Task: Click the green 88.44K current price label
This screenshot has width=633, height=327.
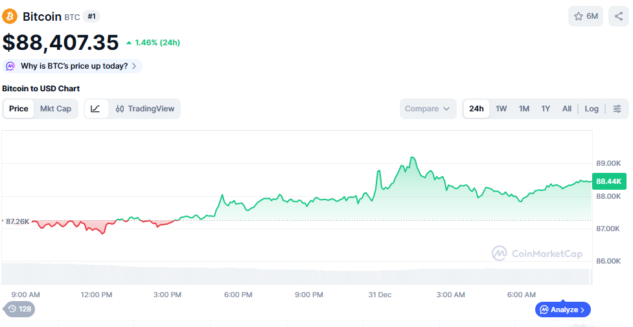Action: 609,181
